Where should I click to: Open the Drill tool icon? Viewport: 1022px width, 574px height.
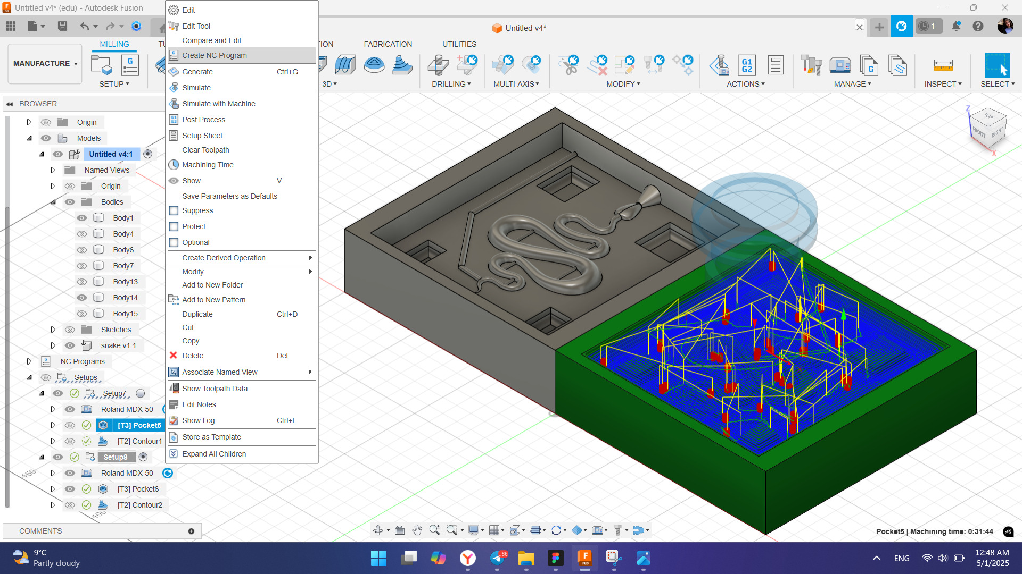pyautogui.click(x=438, y=65)
